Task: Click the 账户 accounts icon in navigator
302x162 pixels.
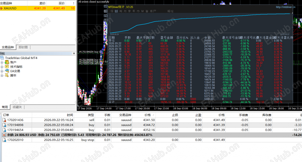Action: 7,62
